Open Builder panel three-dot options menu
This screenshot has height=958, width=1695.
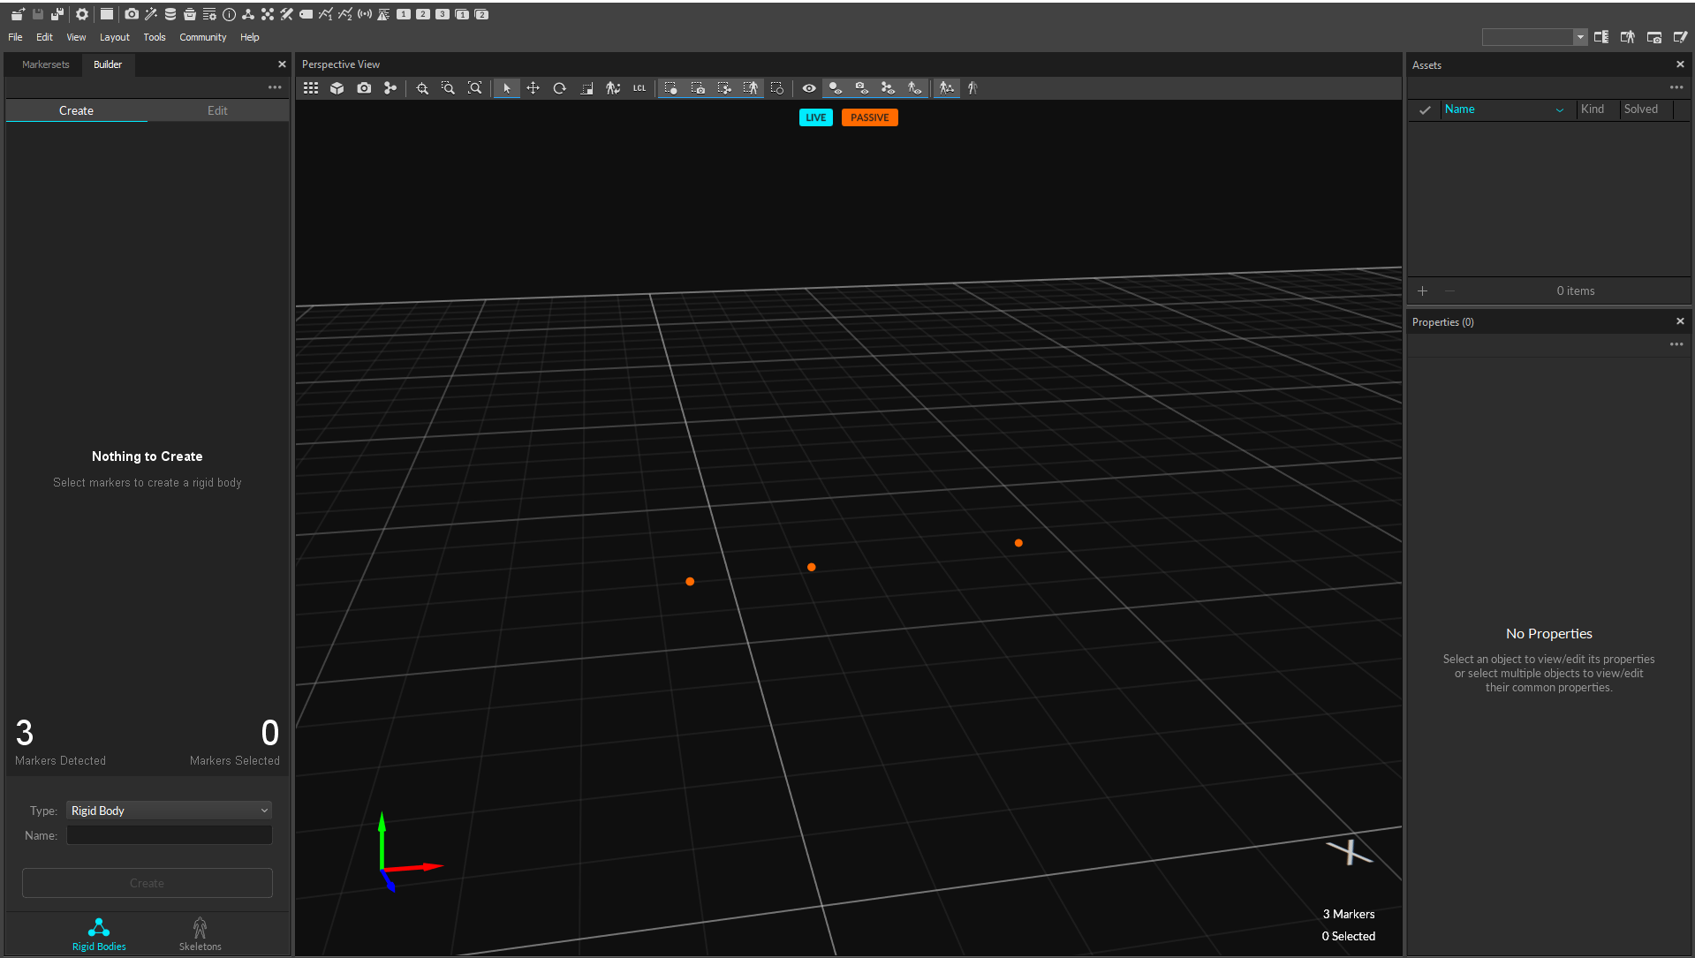coord(275,87)
